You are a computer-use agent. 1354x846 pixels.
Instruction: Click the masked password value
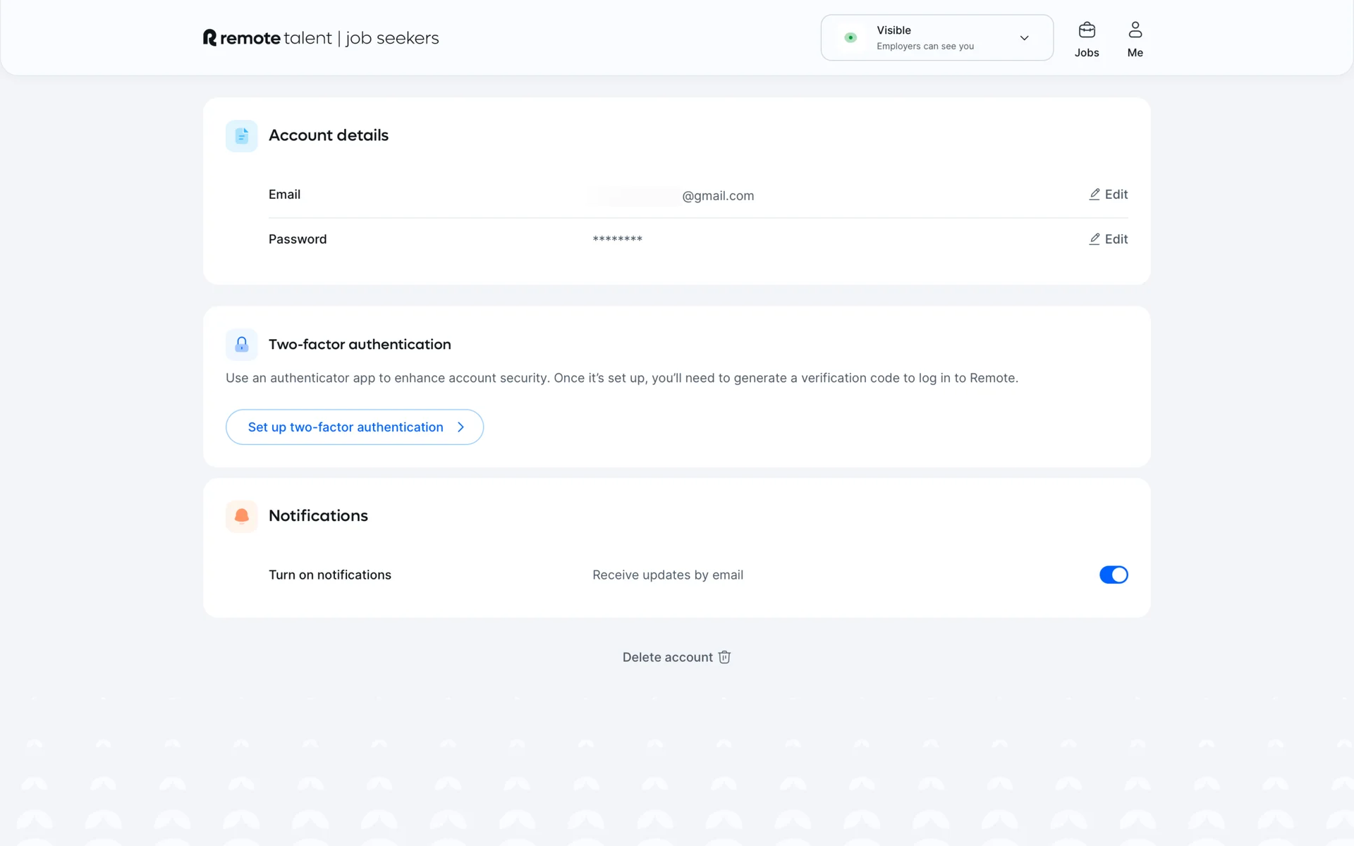(x=617, y=240)
